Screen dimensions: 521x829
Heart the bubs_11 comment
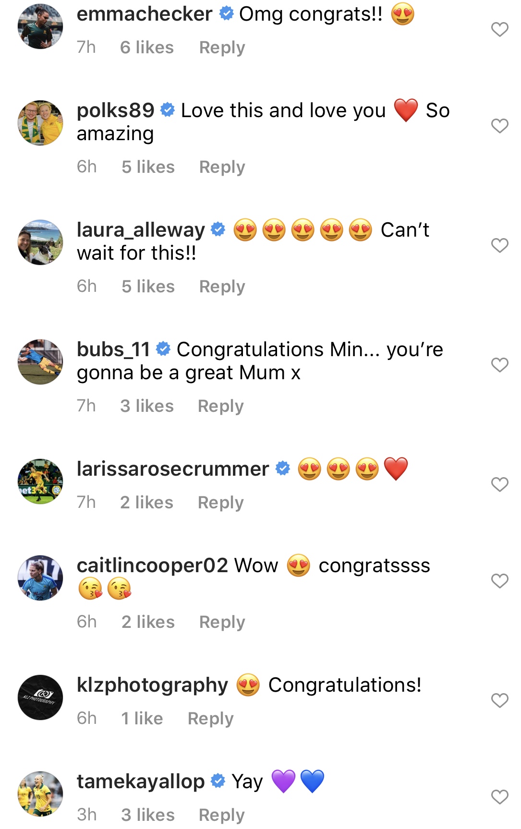[499, 365]
